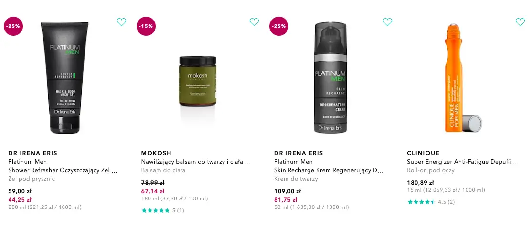Click the -25% badge on regenerating cream
Image resolution: width=532 pixels, height=228 pixels.
[x=279, y=26]
